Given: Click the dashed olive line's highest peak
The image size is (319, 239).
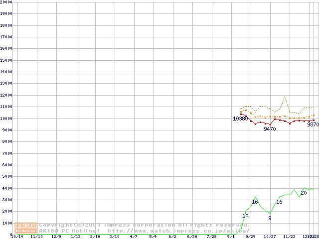Looking at the screenshot, I should [x=285, y=97].
